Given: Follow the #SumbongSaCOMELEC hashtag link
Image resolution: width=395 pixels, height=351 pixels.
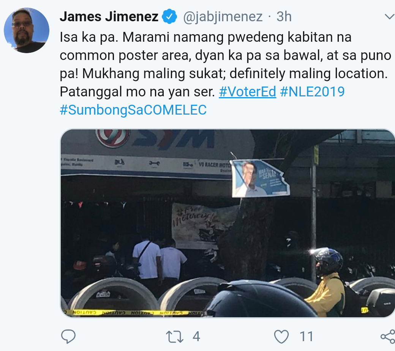Looking at the screenshot, I should [133, 110].
